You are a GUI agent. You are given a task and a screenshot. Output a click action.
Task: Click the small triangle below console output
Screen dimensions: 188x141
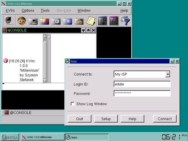click(3, 83)
